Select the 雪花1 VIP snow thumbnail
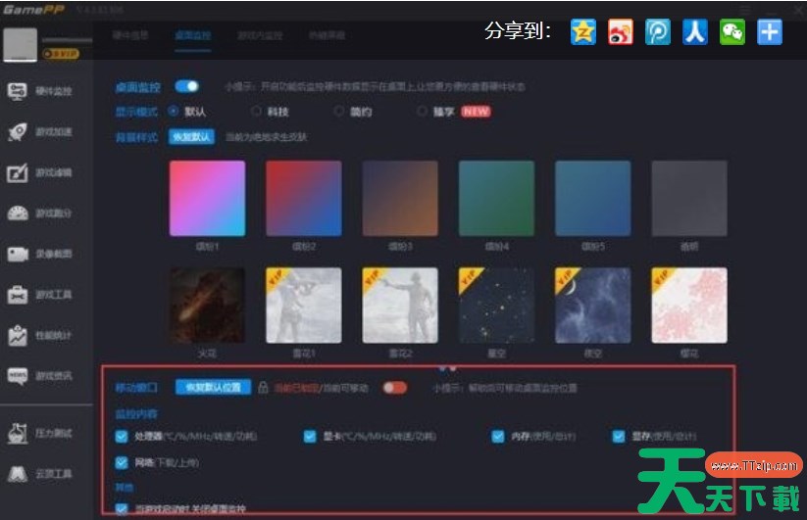 click(304, 306)
